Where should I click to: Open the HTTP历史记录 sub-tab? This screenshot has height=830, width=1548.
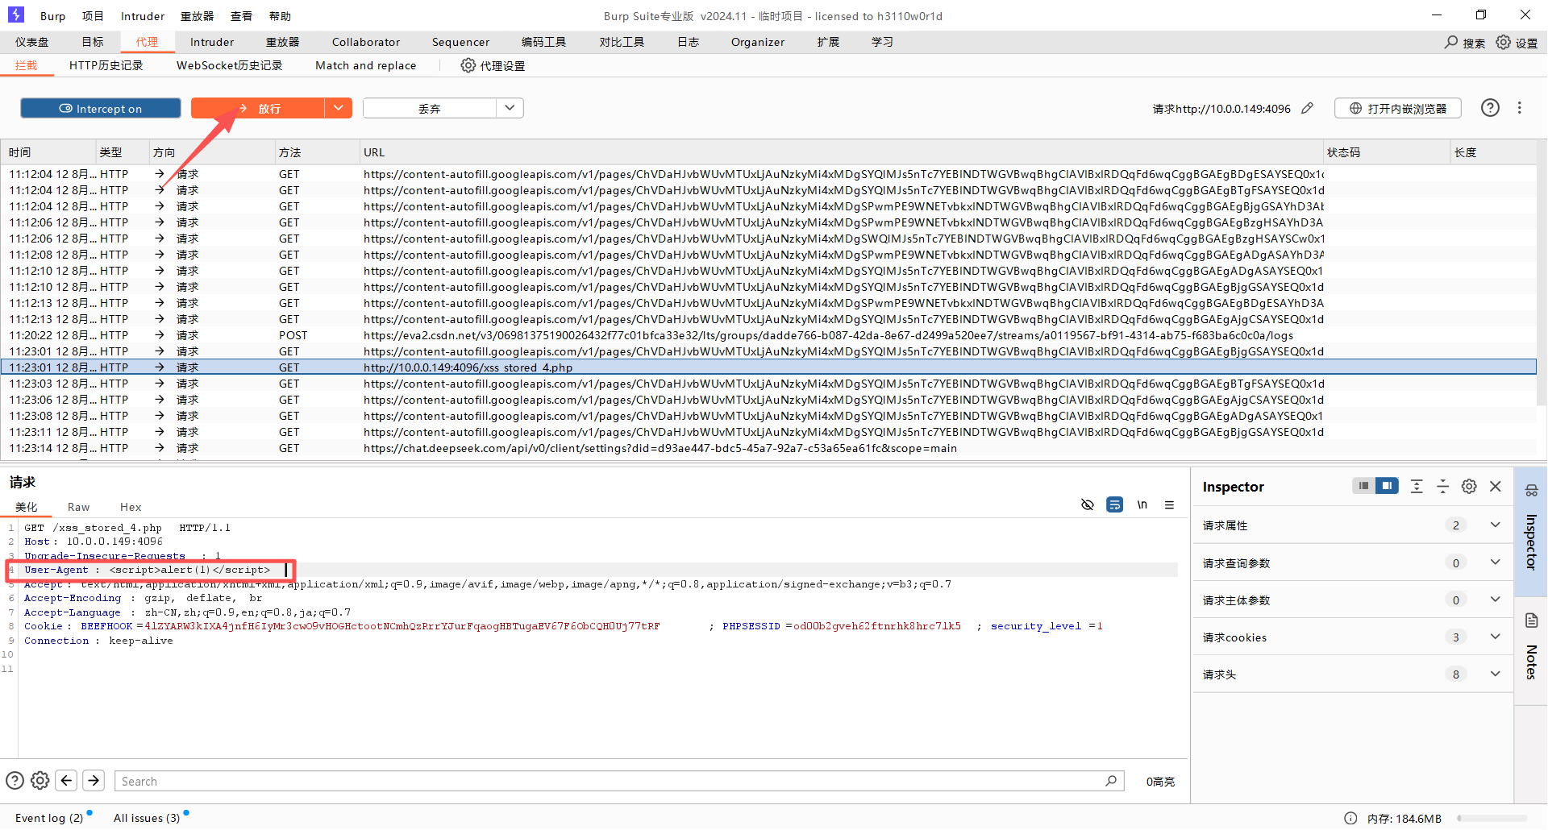tap(106, 65)
